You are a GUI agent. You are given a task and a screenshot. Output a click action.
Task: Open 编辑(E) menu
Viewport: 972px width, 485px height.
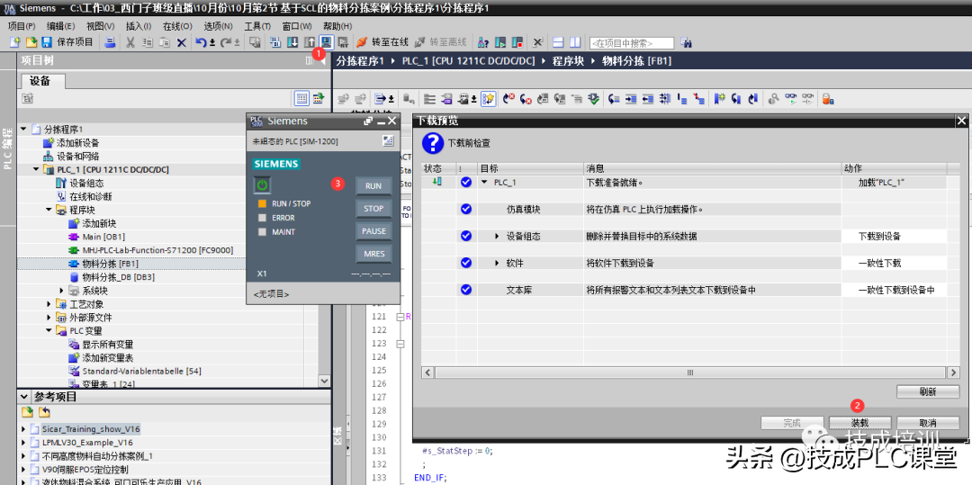click(x=60, y=26)
